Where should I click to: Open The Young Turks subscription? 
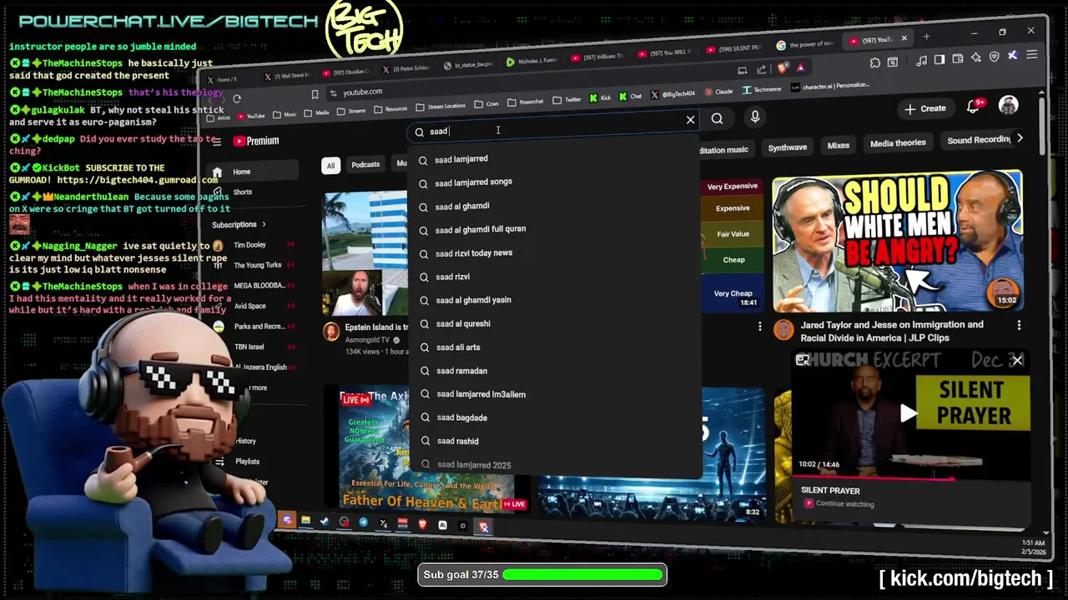pyautogui.click(x=257, y=265)
